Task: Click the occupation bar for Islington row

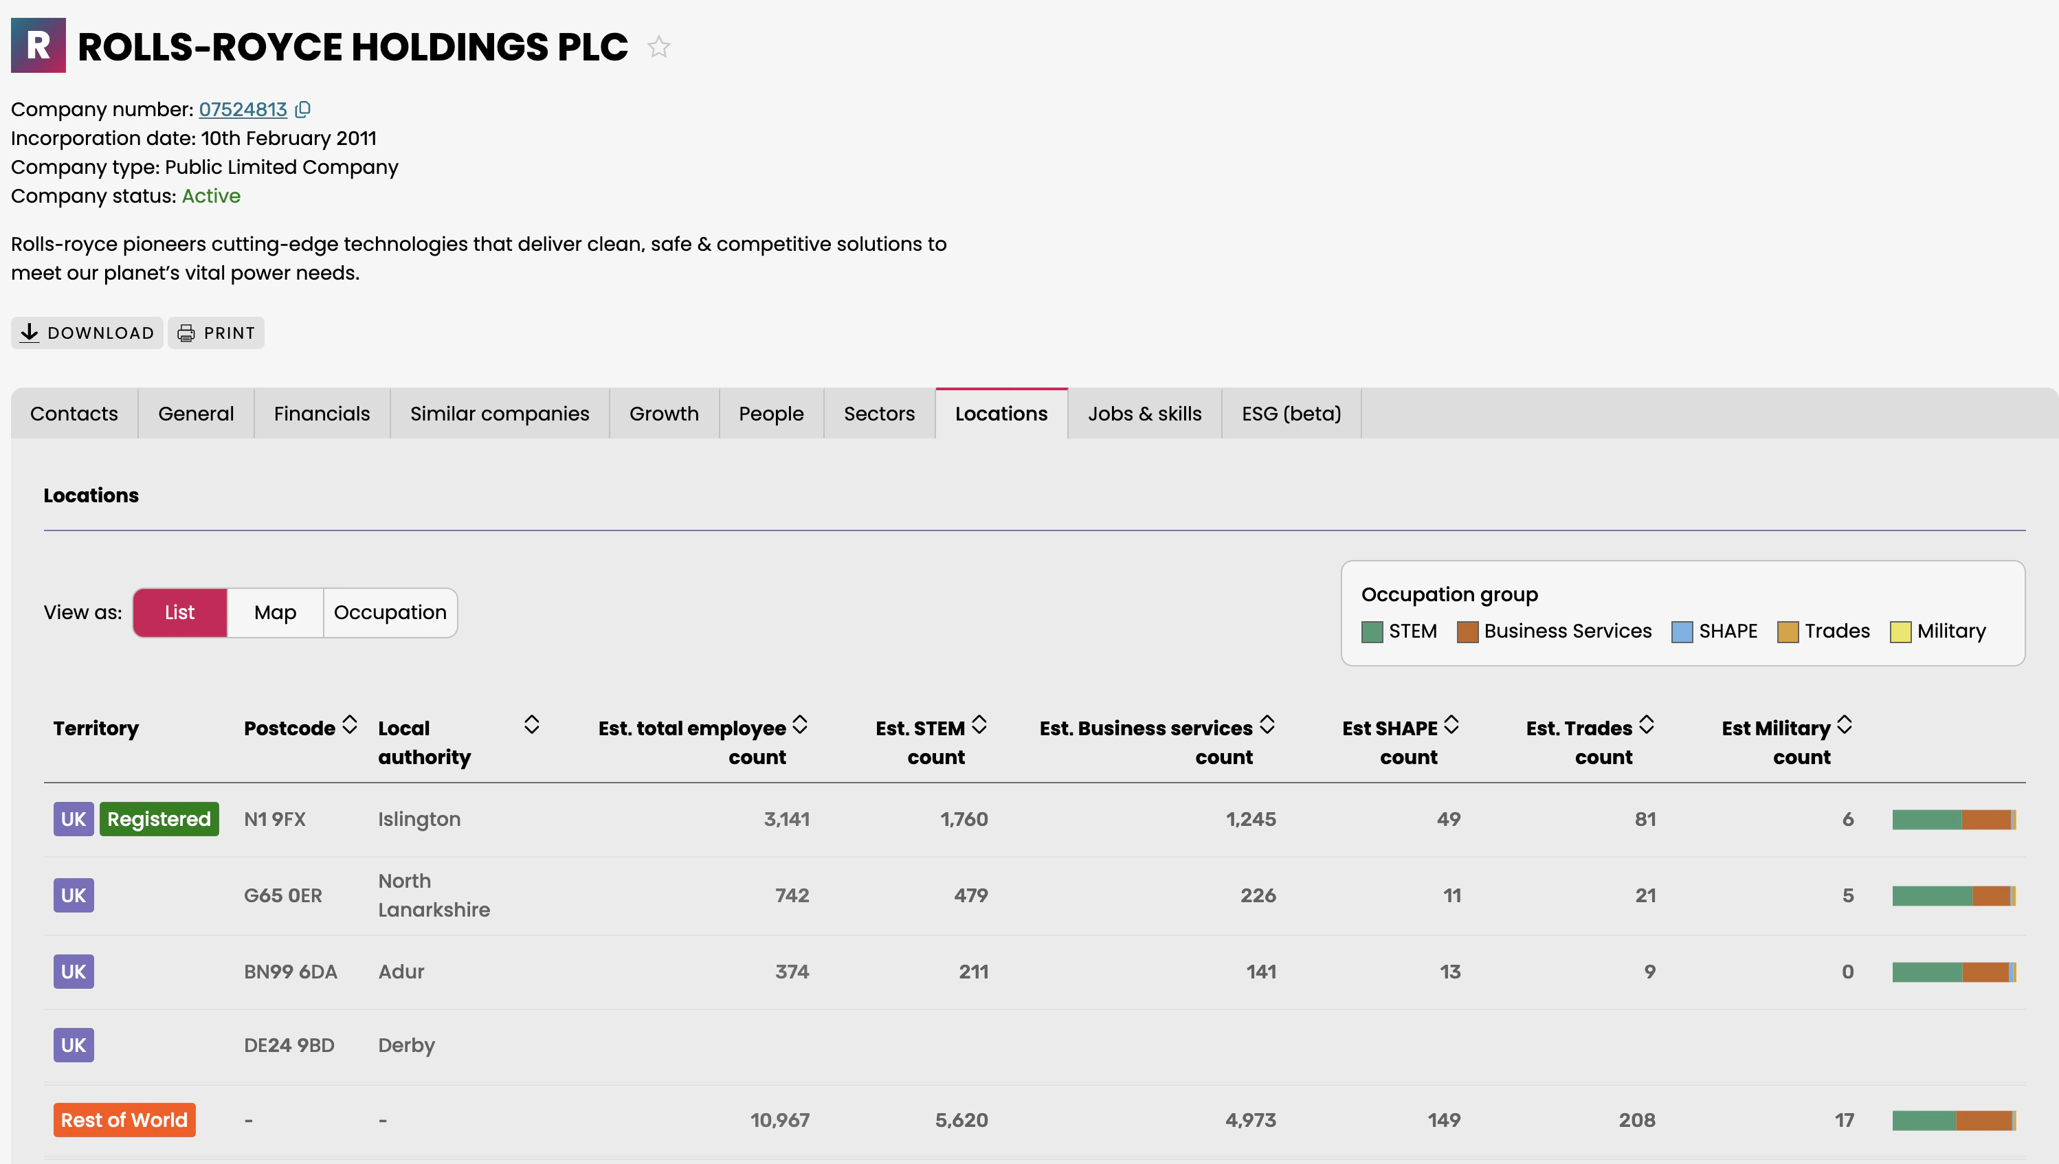Action: click(x=1955, y=820)
